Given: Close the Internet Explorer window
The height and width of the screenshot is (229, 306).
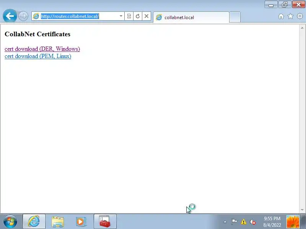Looking at the screenshot, I should [298, 5].
